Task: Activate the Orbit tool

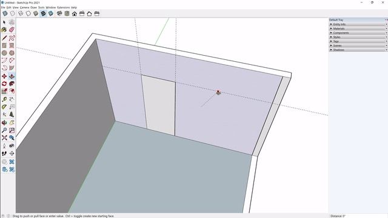Action: pos(4,122)
